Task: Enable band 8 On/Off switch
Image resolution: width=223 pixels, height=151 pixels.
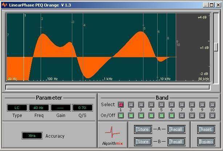Action: [x=192, y=116]
